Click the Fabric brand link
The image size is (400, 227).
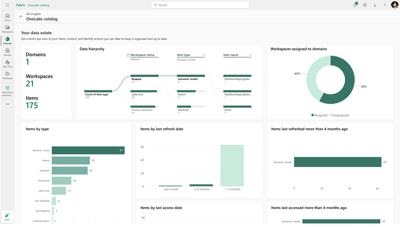pos(21,5)
